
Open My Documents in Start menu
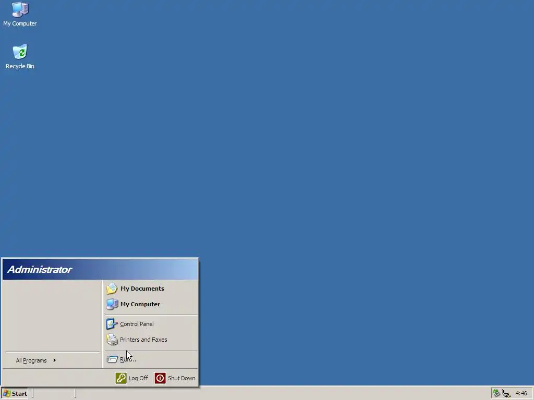(151, 289)
